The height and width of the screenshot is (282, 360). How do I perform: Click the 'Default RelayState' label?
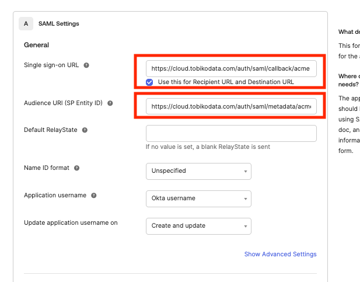(51, 130)
